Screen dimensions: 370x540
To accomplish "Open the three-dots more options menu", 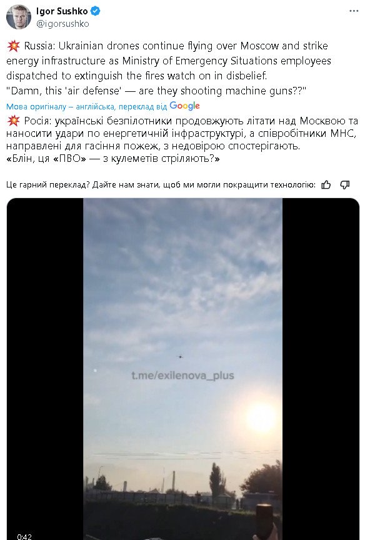I will pyautogui.click(x=354, y=11).
